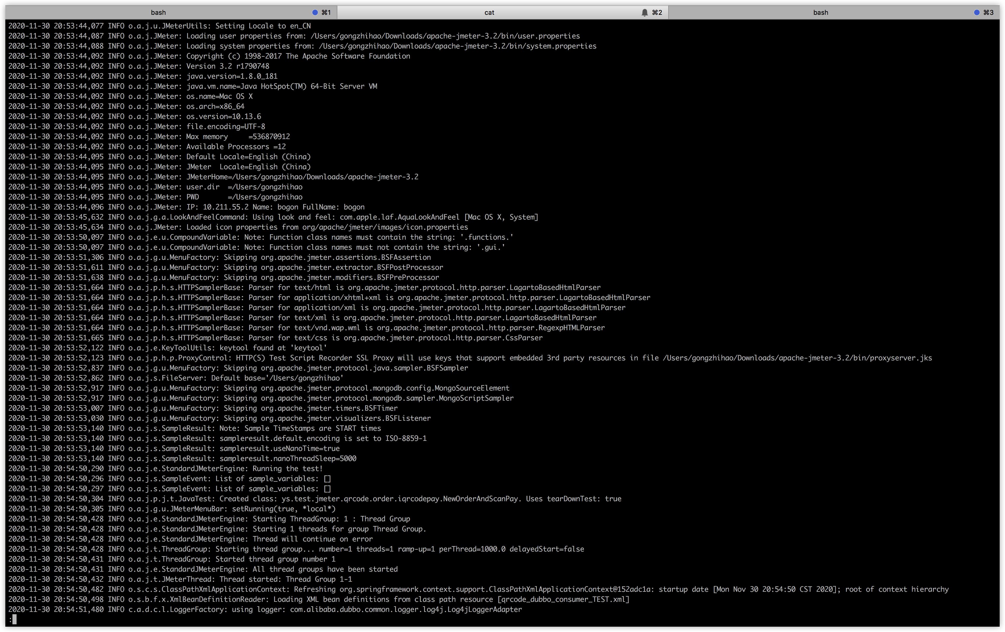Click the JMeterHome path line
Screen dimensions: 1005x632
213,176
